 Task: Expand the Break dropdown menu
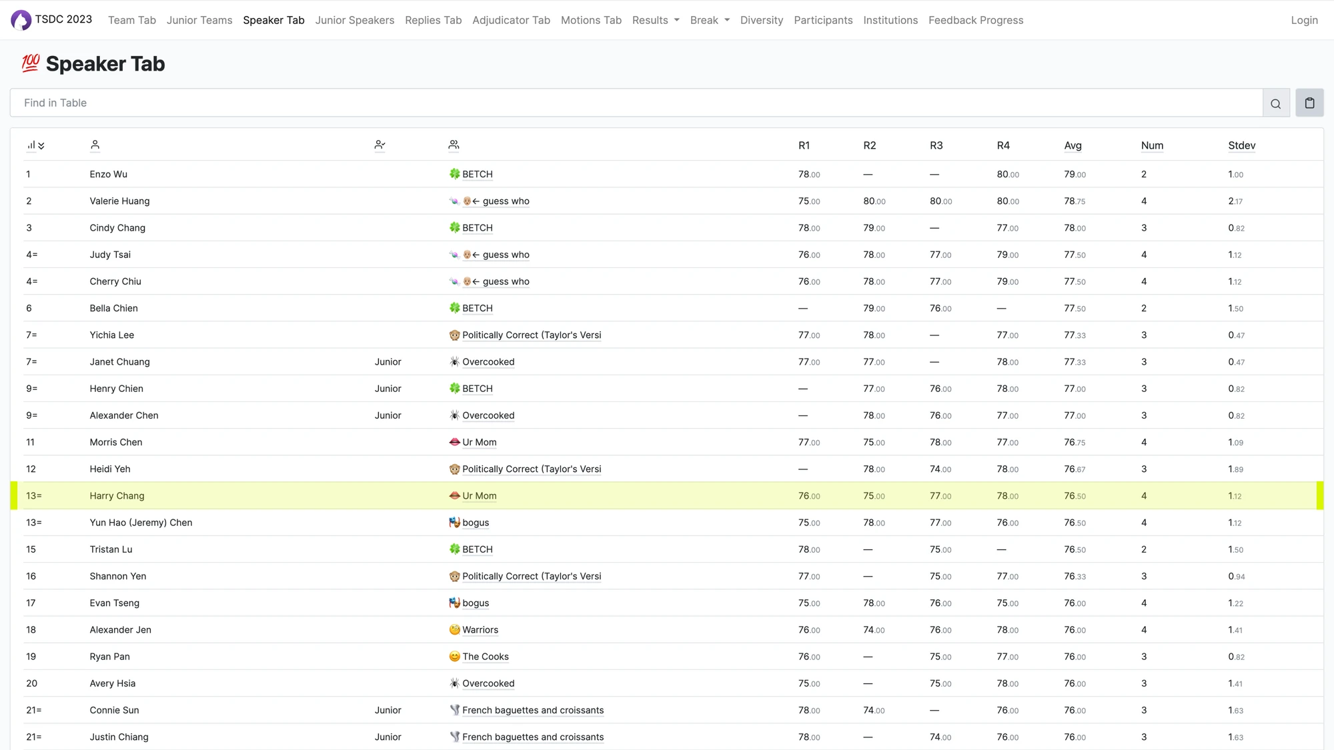709,20
